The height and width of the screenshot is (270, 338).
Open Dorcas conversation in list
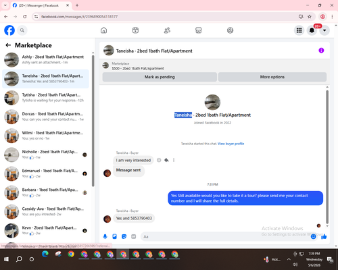[x=45, y=117]
